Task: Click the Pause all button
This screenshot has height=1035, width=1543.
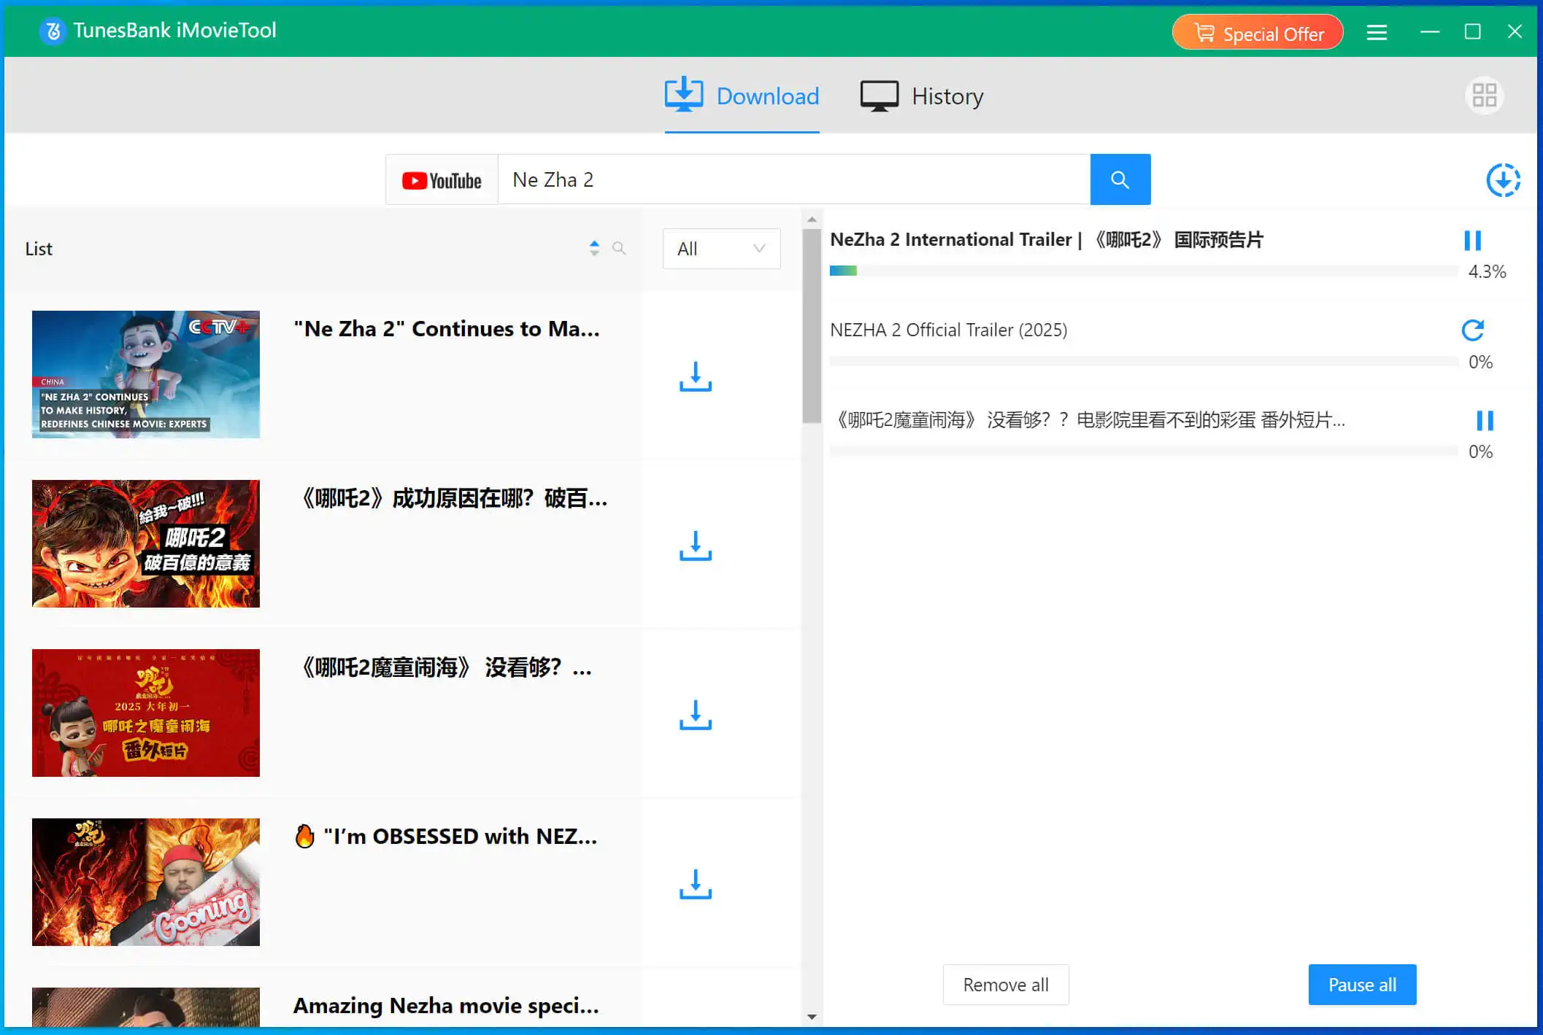Action: (1362, 985)
